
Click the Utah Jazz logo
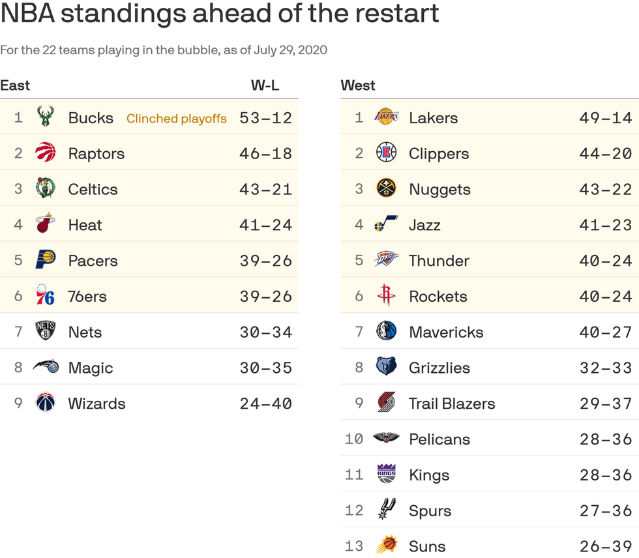tap(386, 225)
